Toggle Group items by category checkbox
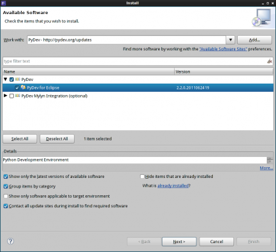 6,186
